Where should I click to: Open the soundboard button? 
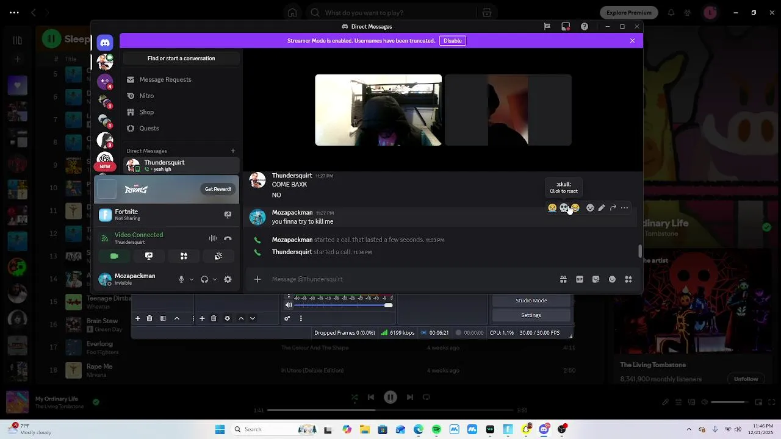(x=218, y=256)
